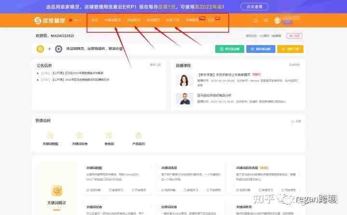Click the video tutorial link in the 关键词挖掘 card

click(93, 190)
